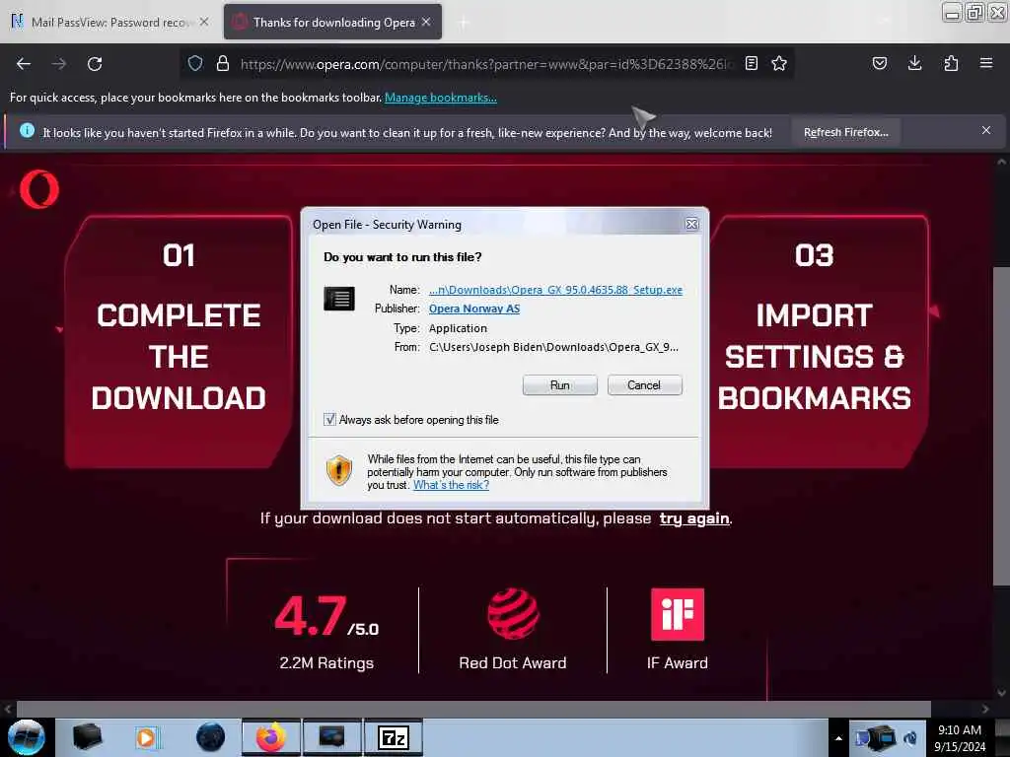Open the monitor window taskbar item
1010x757 pixels.
(331, 737)
